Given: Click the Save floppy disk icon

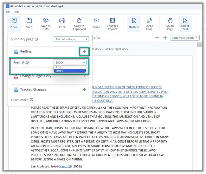Looking at the screenshot, I should click(29, 21).
